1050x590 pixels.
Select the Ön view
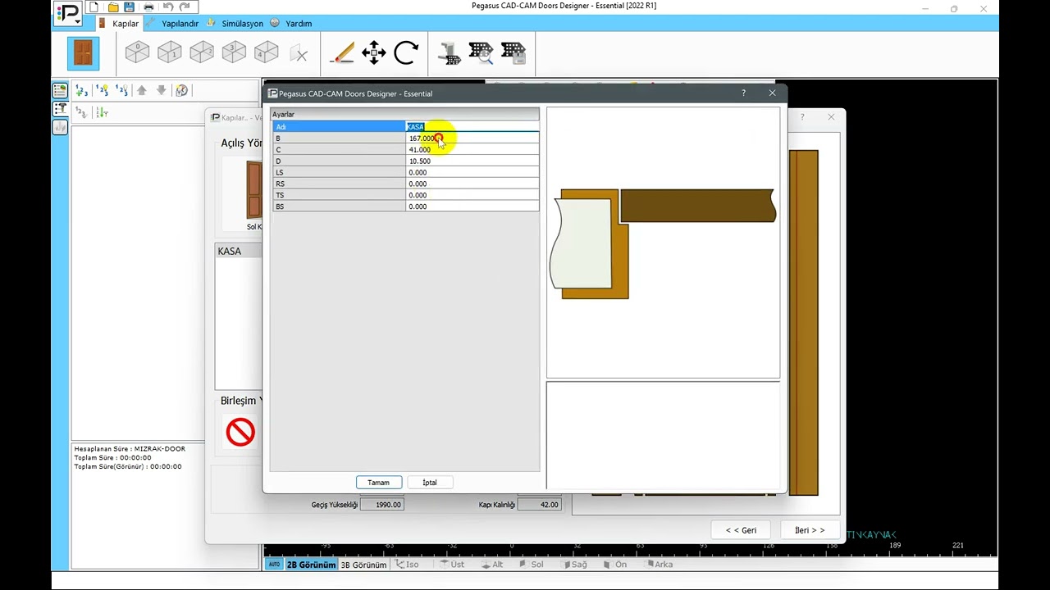(615, 565)
